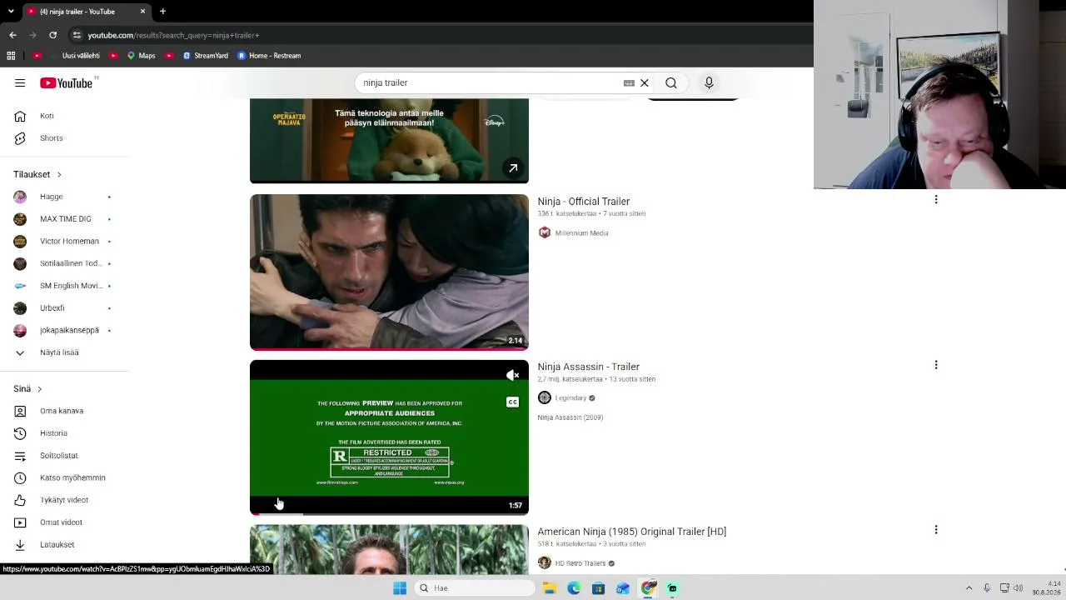Viewport: 1066px width, 600px height.
Task: Click the American Ninja trailer thumbnail
Action: coord(389,549)
